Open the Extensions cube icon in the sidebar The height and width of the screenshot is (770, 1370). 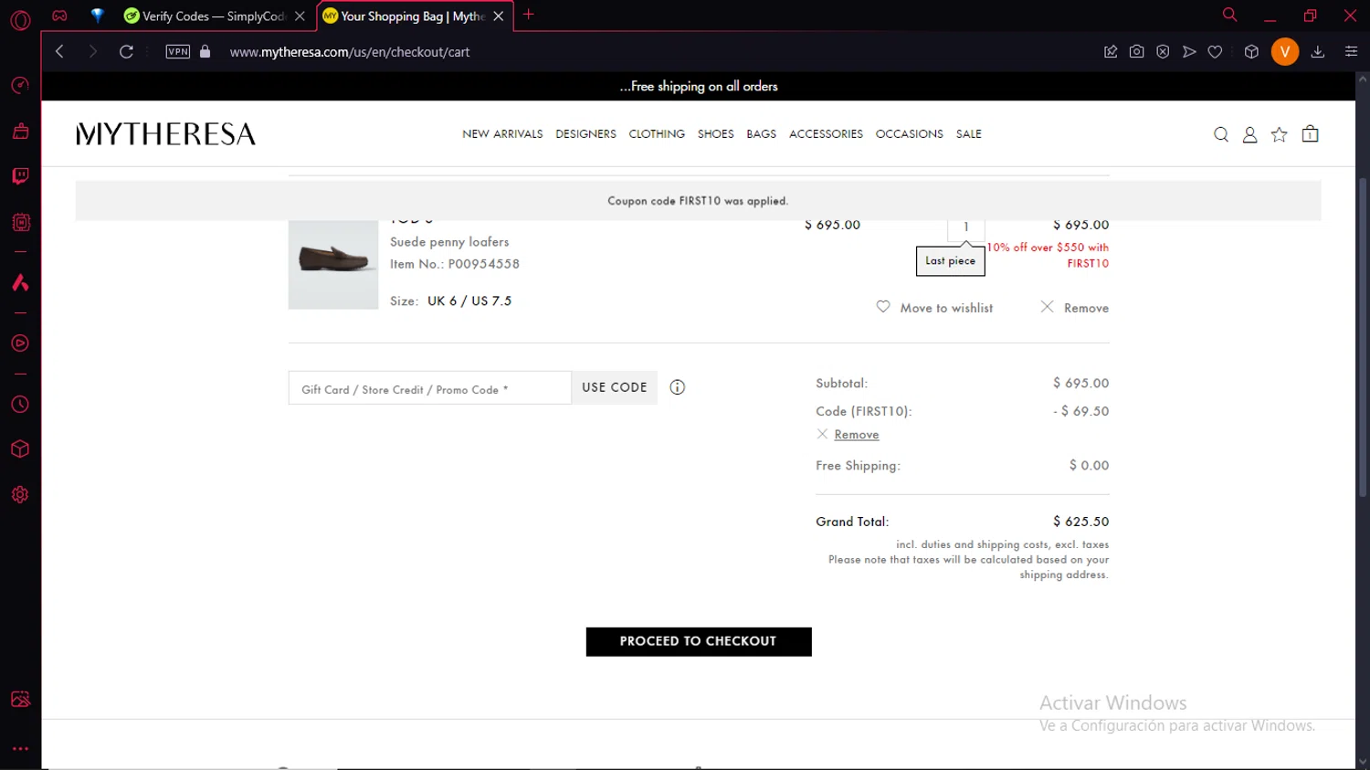(x=20, y=449)
